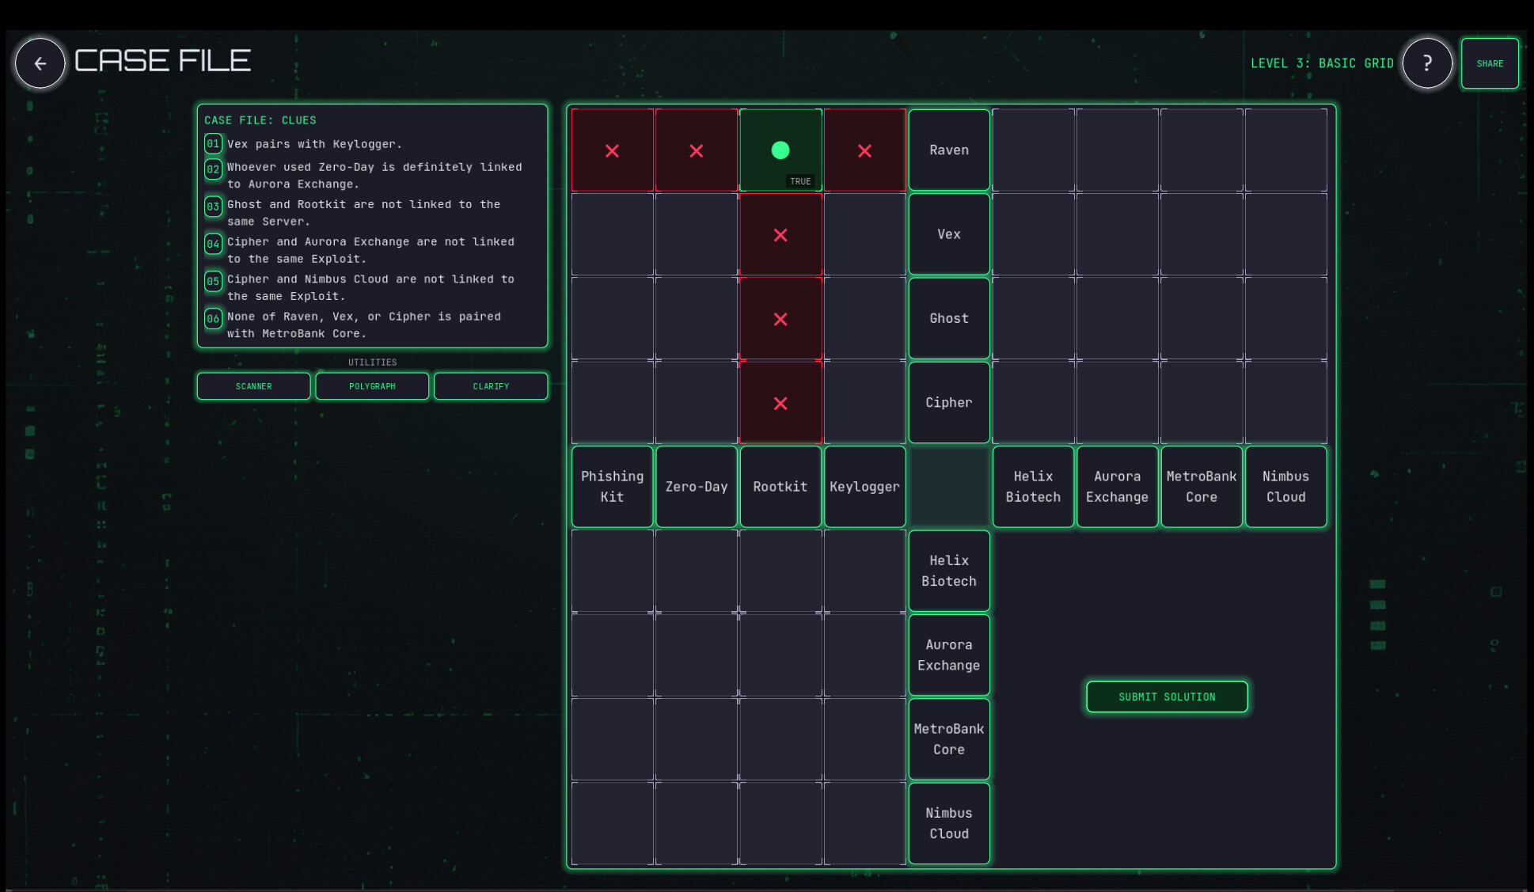The width and height of the screenshot is (1534, 892).
Task: Open the question mark help button
Action: 1427,63
